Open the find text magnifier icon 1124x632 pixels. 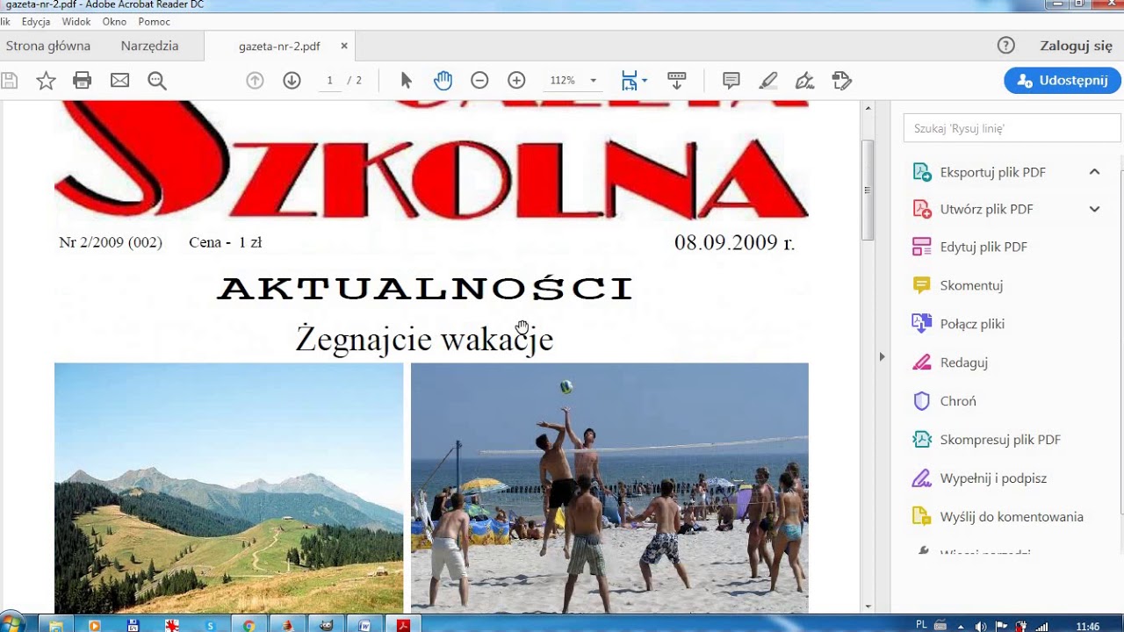click(x=157, y=81)
